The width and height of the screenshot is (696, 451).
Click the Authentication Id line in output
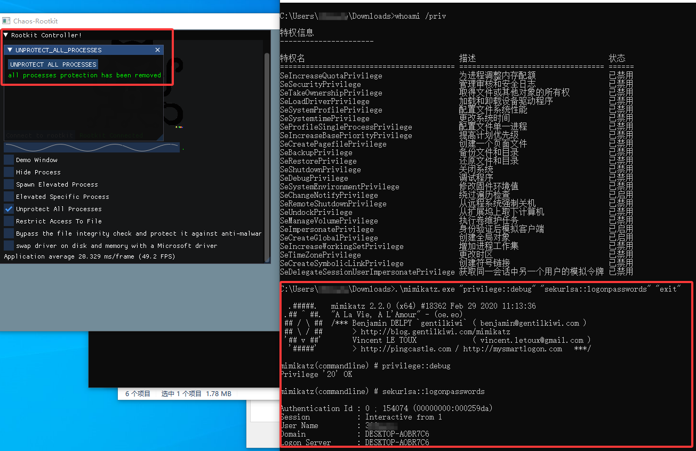point(387,408)
